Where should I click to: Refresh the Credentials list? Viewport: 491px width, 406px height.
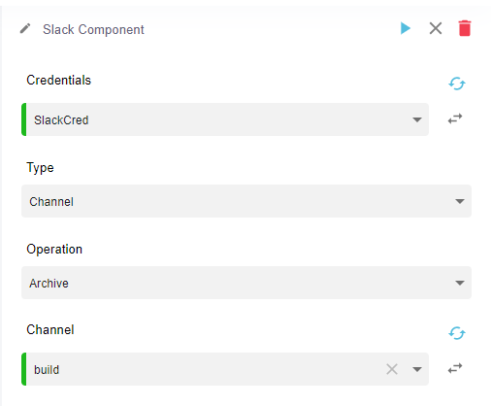point(457,84)
